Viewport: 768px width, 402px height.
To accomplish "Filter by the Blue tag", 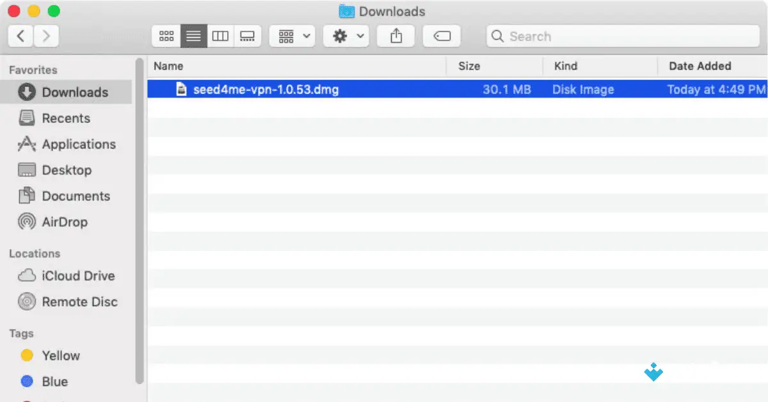I will pos(54,382).
